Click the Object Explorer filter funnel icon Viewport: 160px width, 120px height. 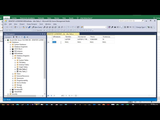(x=22, y=37)
